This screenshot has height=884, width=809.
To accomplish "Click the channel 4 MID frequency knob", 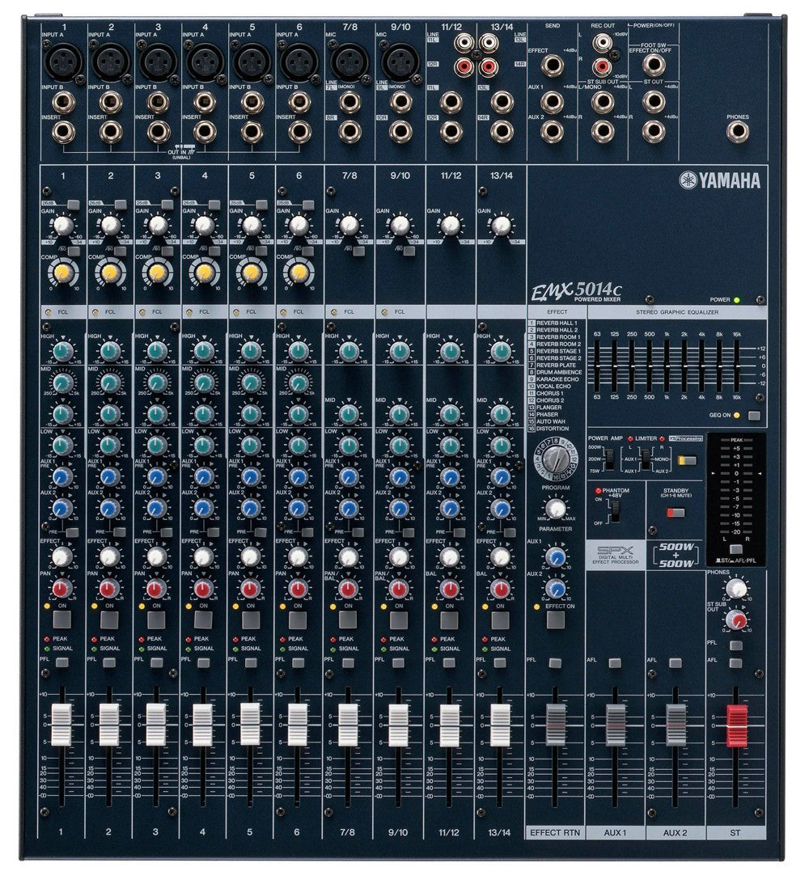I will [204, 383].
